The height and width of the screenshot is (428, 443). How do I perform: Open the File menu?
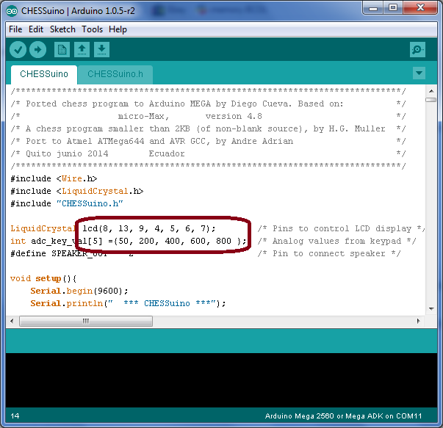15,29
